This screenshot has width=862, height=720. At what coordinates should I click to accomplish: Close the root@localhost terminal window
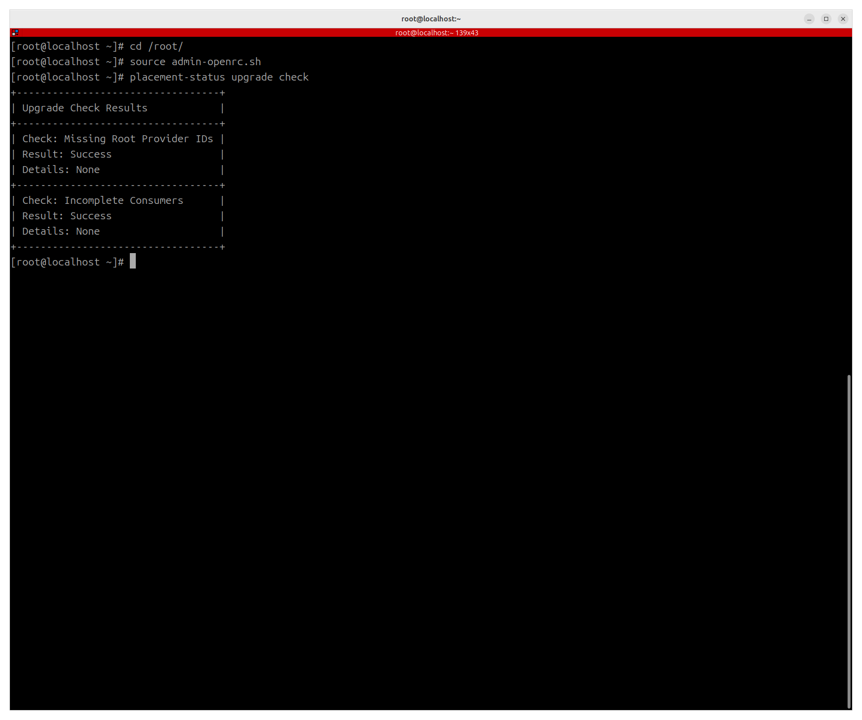[x=843, y=19]
